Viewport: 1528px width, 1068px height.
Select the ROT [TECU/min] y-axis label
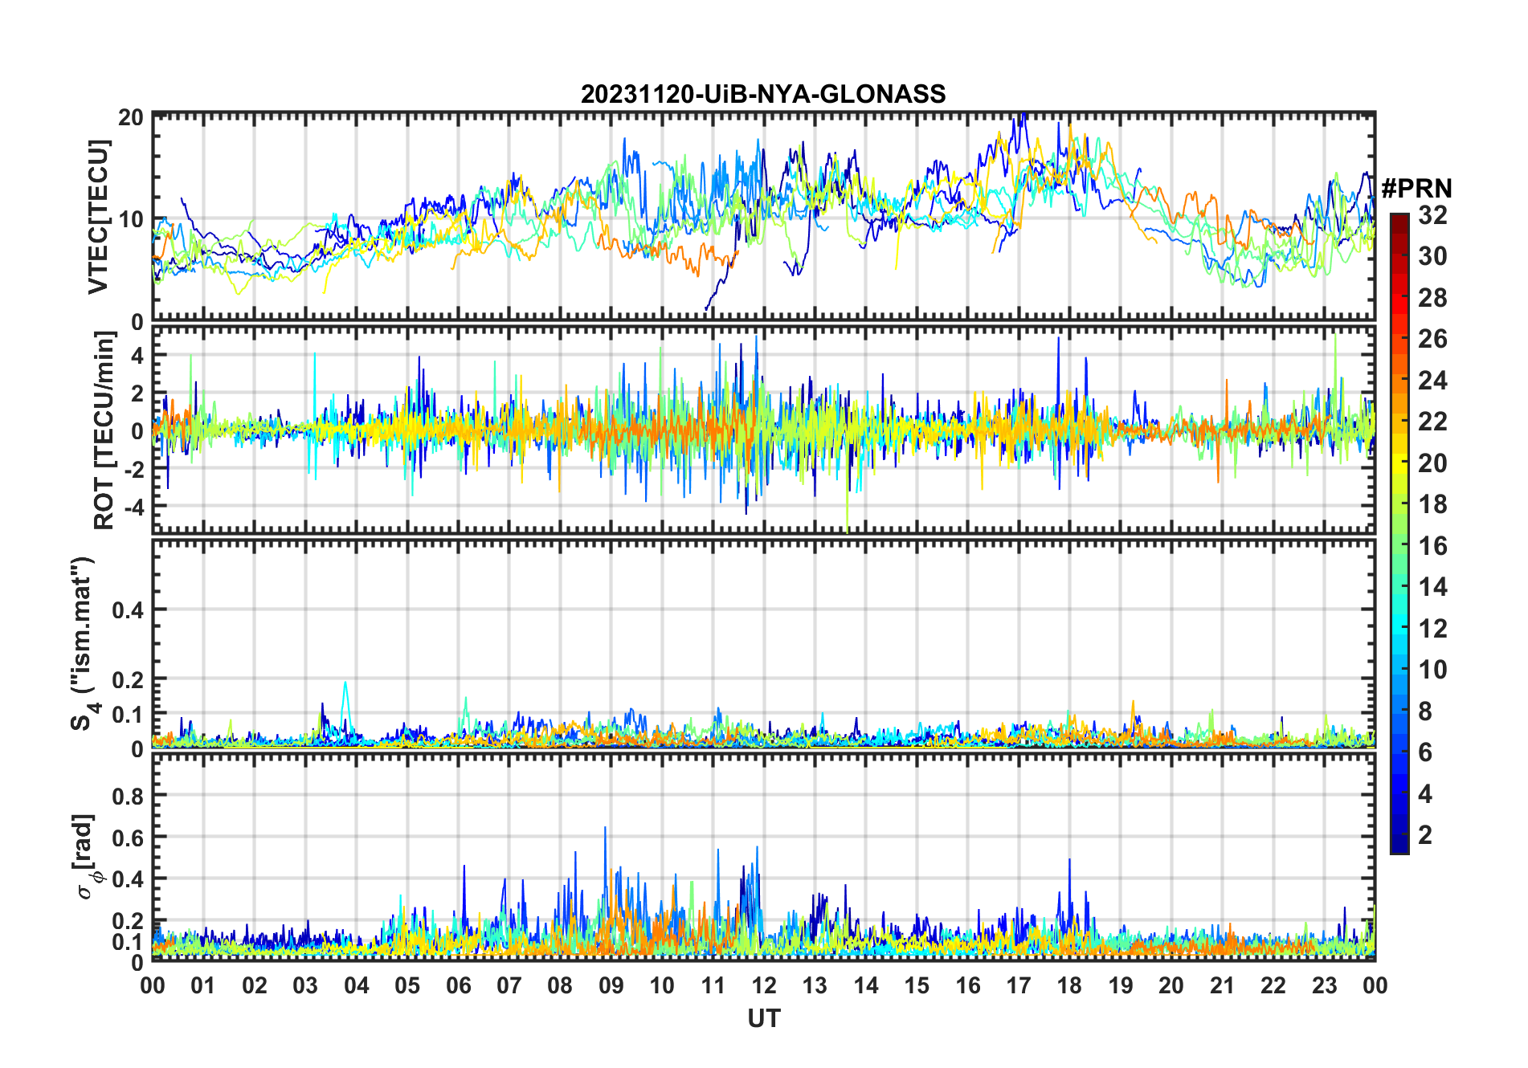tap(104, 430)
